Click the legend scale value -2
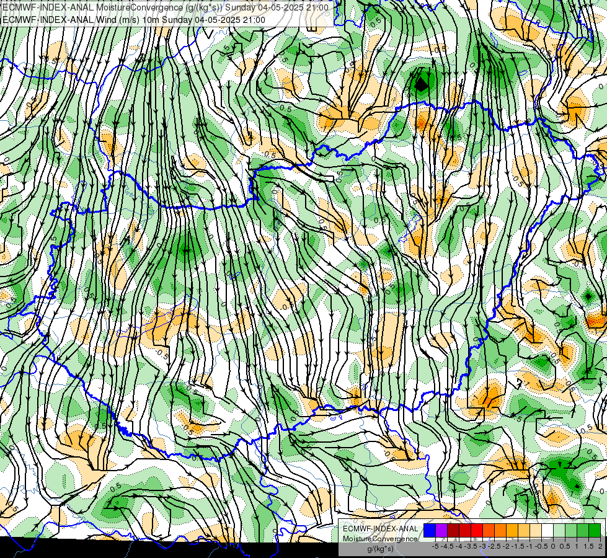 point(506,546)
